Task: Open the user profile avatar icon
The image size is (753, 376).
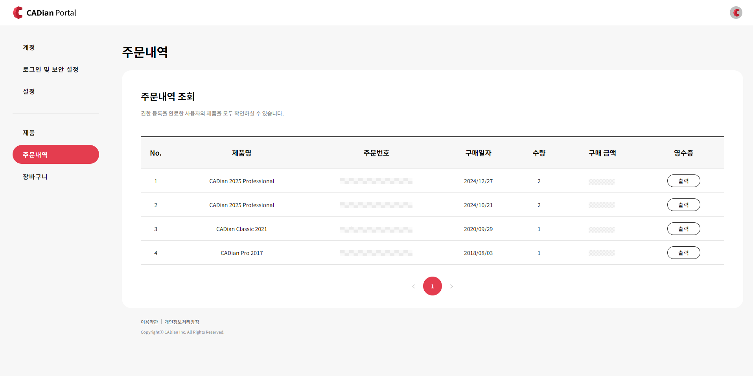Action: pos(736,13)
